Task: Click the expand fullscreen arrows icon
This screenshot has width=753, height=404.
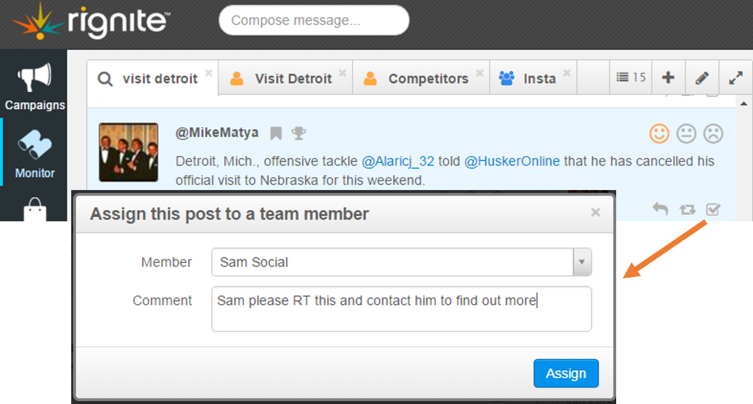Action: click(x=735, y=78)
